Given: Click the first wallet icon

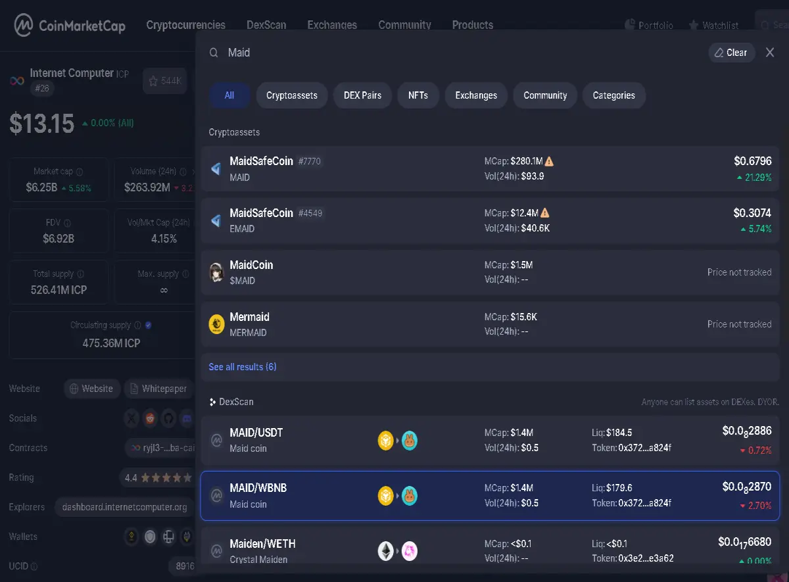Looking at the screenshot, I should [132, 537].
